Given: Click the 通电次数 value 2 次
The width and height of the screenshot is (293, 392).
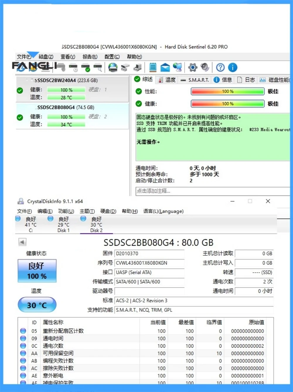Looking at the screenshot, I should click(x=254, y=282).
